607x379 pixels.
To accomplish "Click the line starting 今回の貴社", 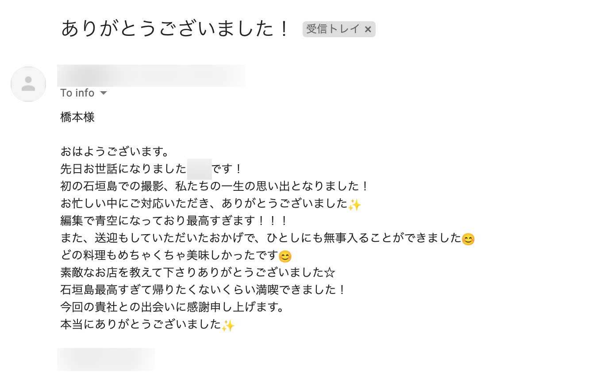I will coord(172,307).
